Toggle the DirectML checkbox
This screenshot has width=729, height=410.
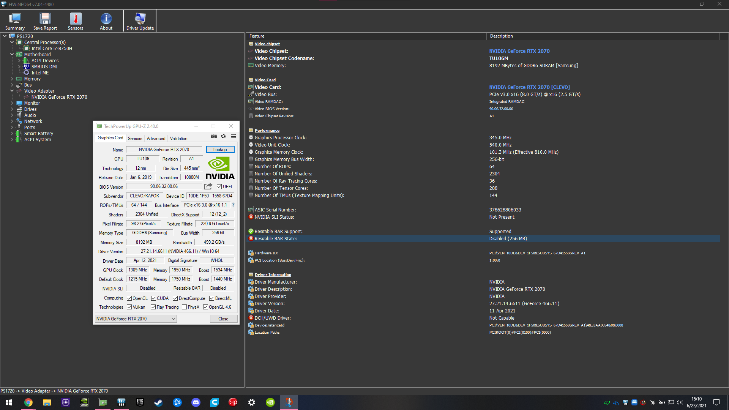tap(211, 298)
